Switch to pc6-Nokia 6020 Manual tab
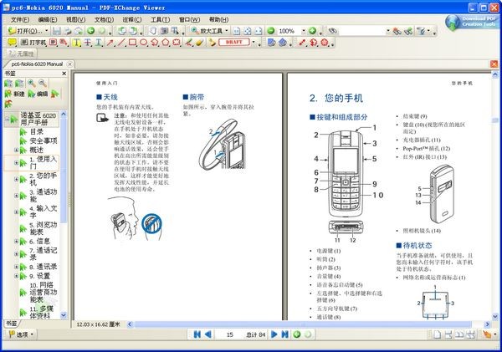This screenshot has height=352, width=502. 37,64
